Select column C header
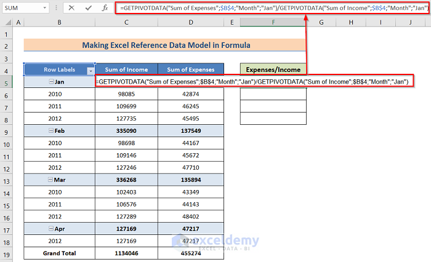The height and width of the screenshot is (262, 431). (126, 23)
